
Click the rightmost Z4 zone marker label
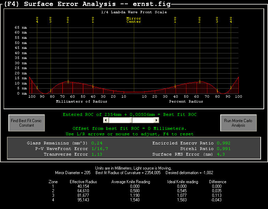(231, 20)
